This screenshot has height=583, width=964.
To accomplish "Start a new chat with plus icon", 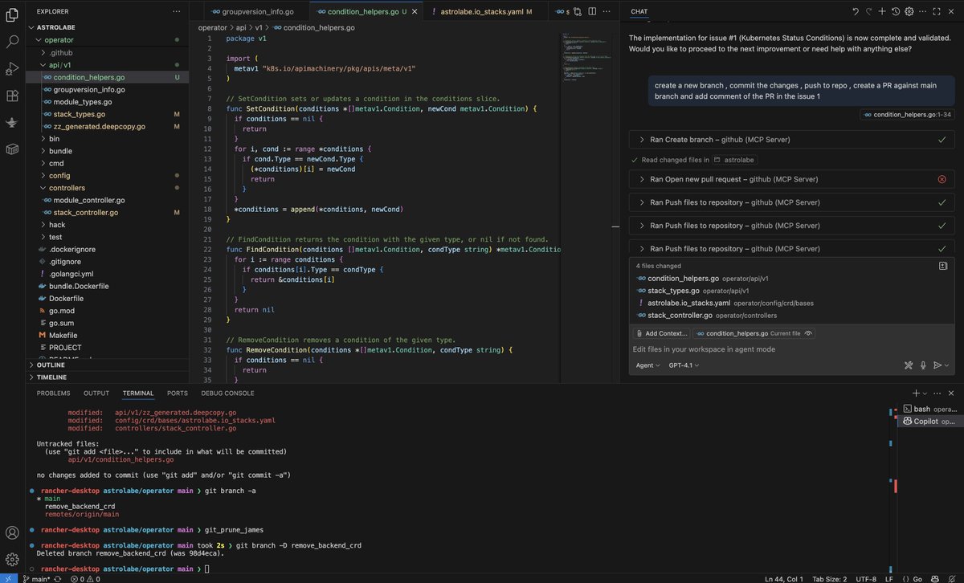I will (x=882, y=11).
